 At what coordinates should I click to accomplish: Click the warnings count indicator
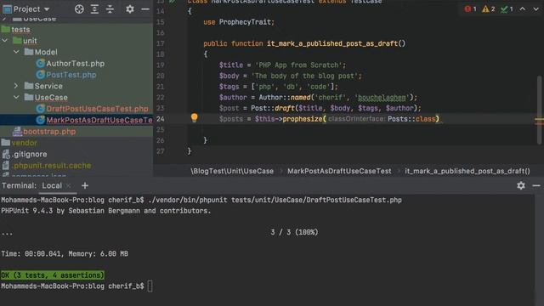pyautogui.click(x=489, y=9)
